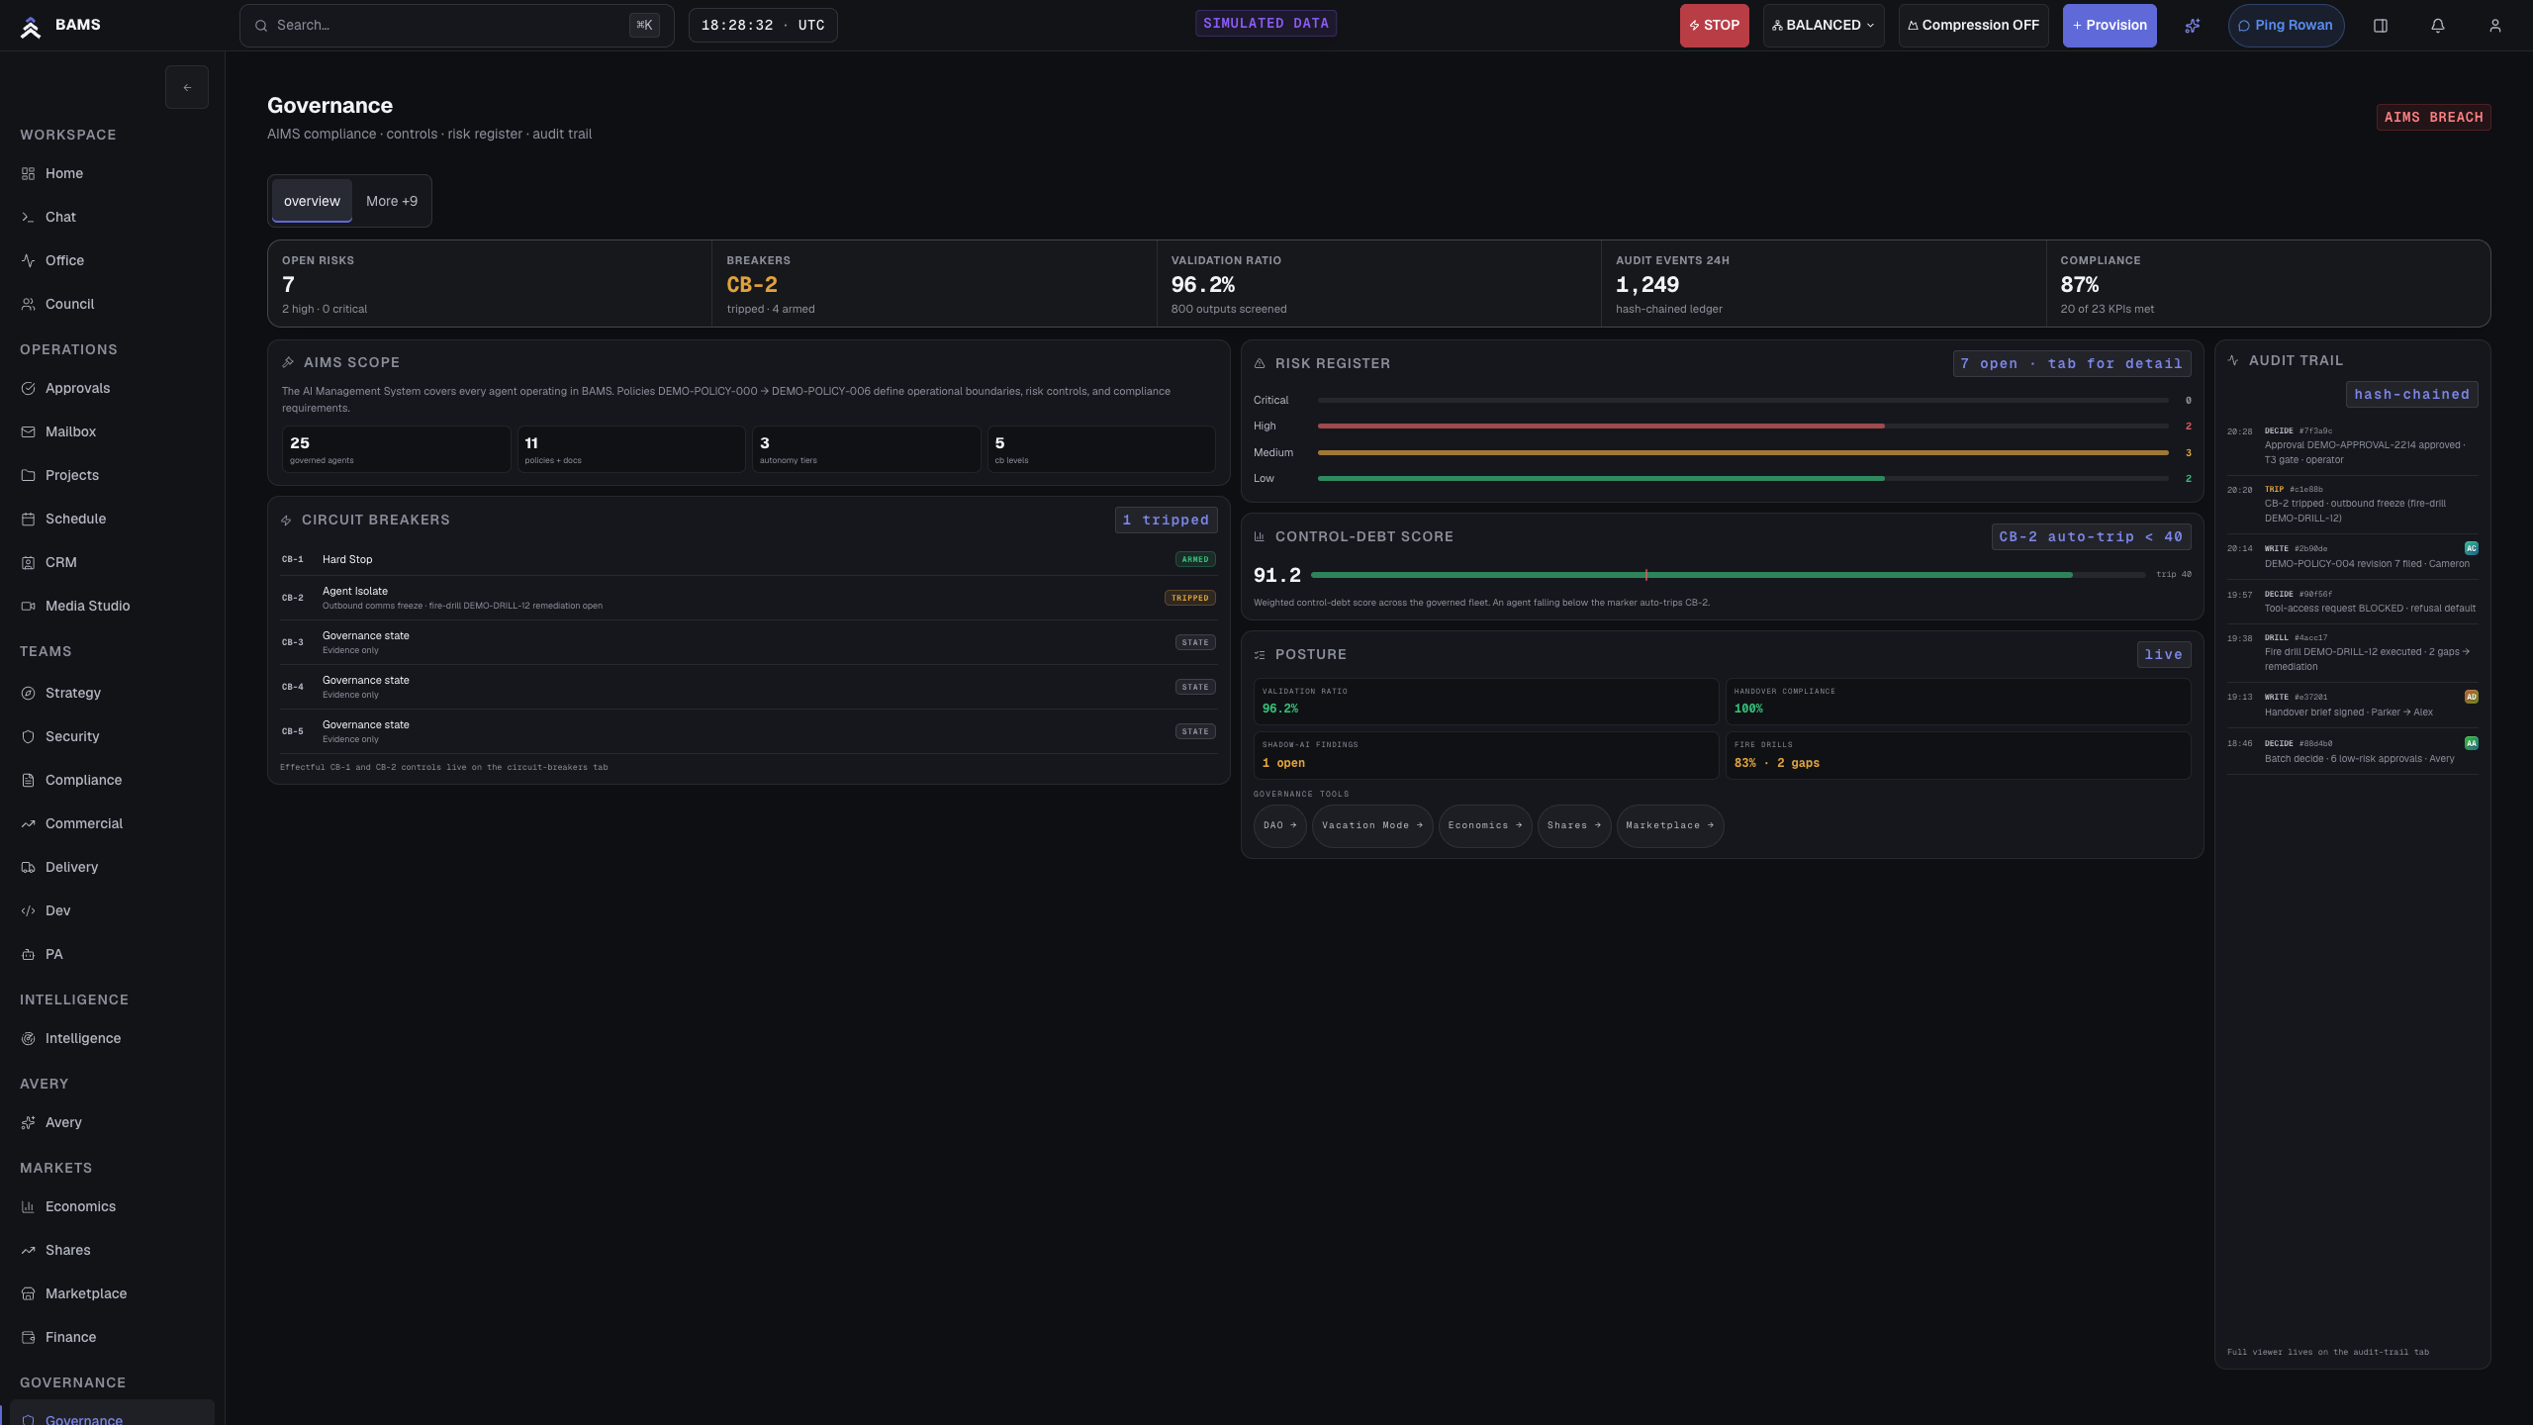This screenshot has width=2533, height=1425.
Task: Open Council in the sidebar
Action: pos(112,304)
